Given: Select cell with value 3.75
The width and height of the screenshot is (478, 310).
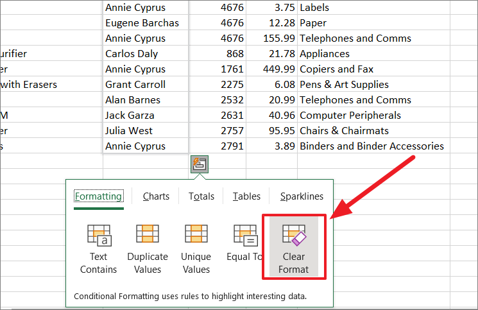Looking at the screenshot, I should pos(271,7).
